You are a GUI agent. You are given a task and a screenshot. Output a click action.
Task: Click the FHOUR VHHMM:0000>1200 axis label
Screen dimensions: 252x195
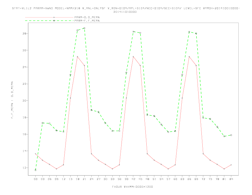coord(132,187)
